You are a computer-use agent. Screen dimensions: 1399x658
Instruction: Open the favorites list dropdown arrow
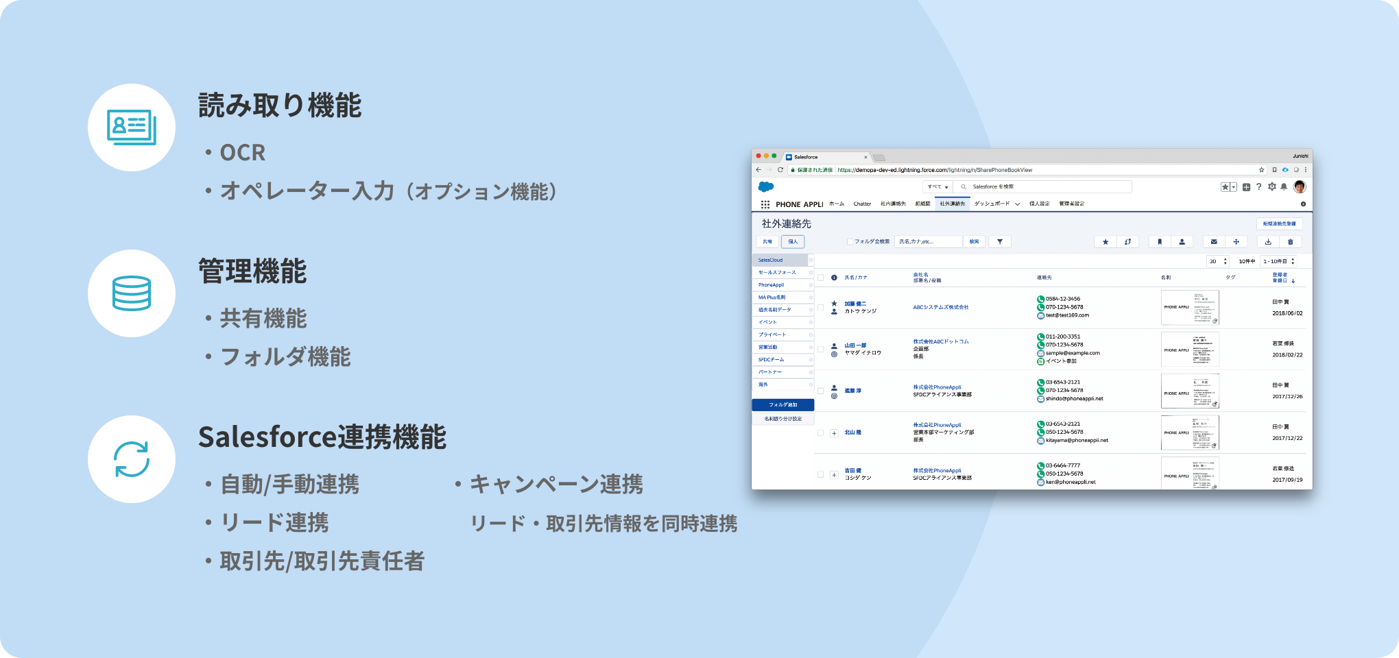[x=1234, y=187]
